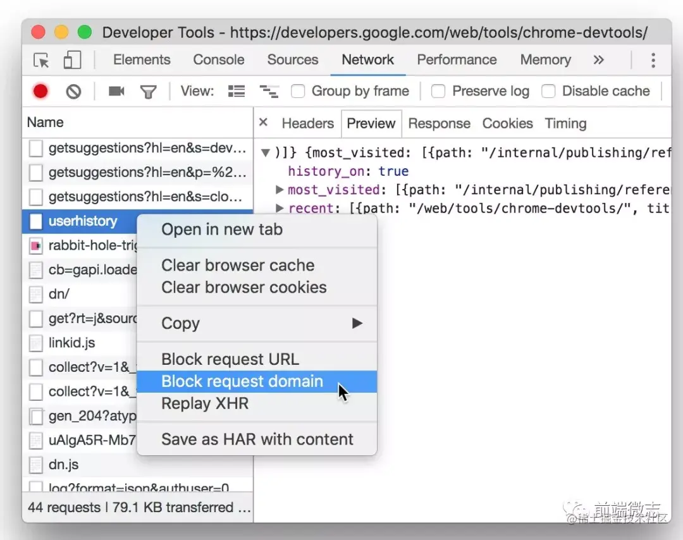The width and height of the screenshot is (683, 540).
Task: Enable Group by frame checkbox
Action: tap(298, 91)
